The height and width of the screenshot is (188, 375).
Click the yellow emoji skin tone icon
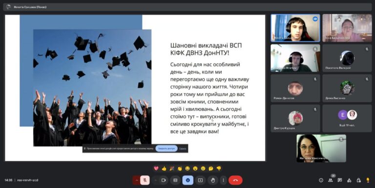(368, 180)
